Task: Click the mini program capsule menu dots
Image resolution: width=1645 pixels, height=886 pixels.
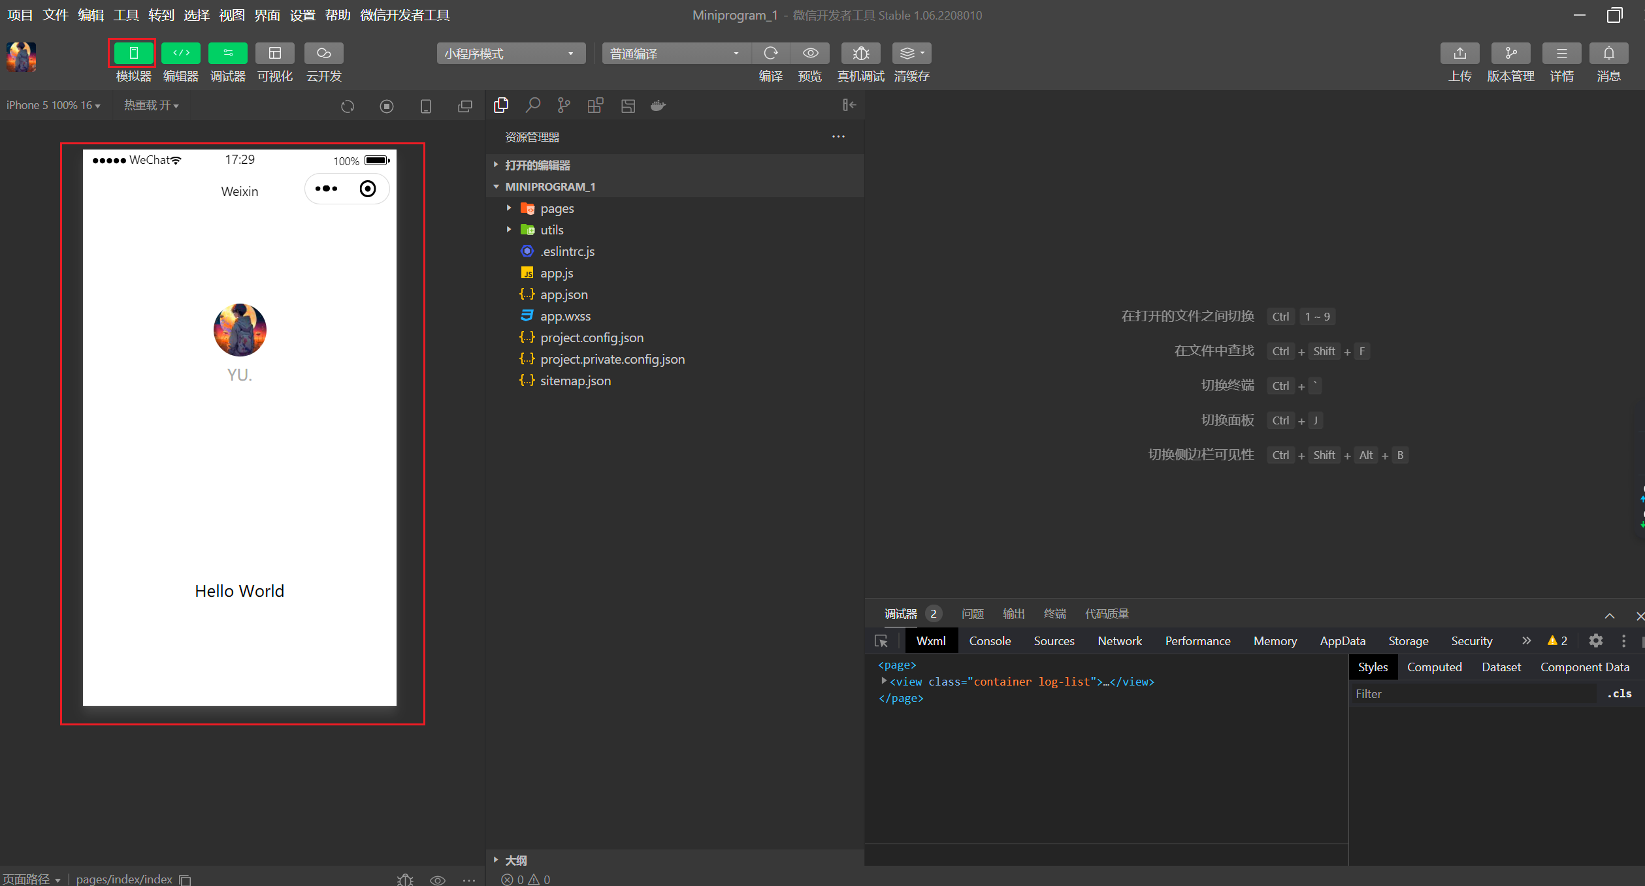Action: click(x=326, y=189)
